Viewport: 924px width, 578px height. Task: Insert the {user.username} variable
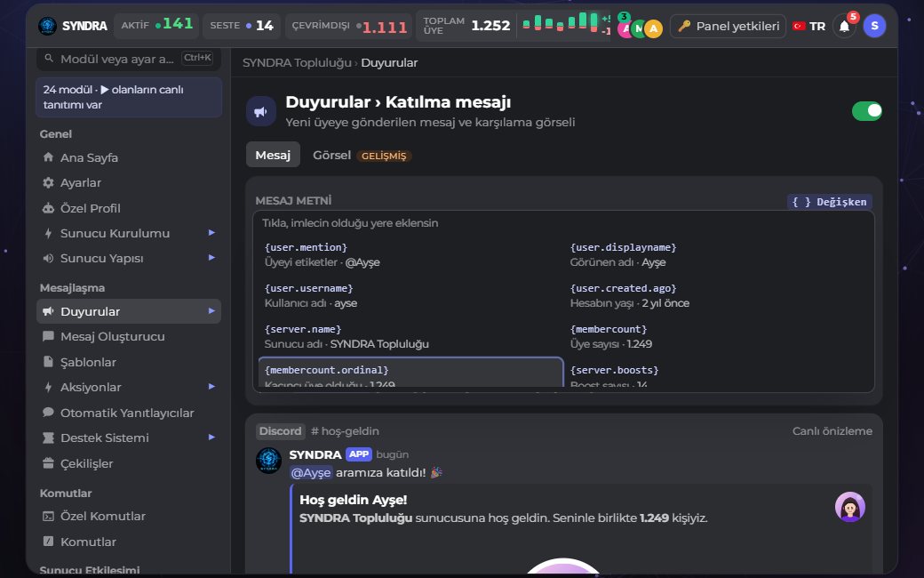410,295
